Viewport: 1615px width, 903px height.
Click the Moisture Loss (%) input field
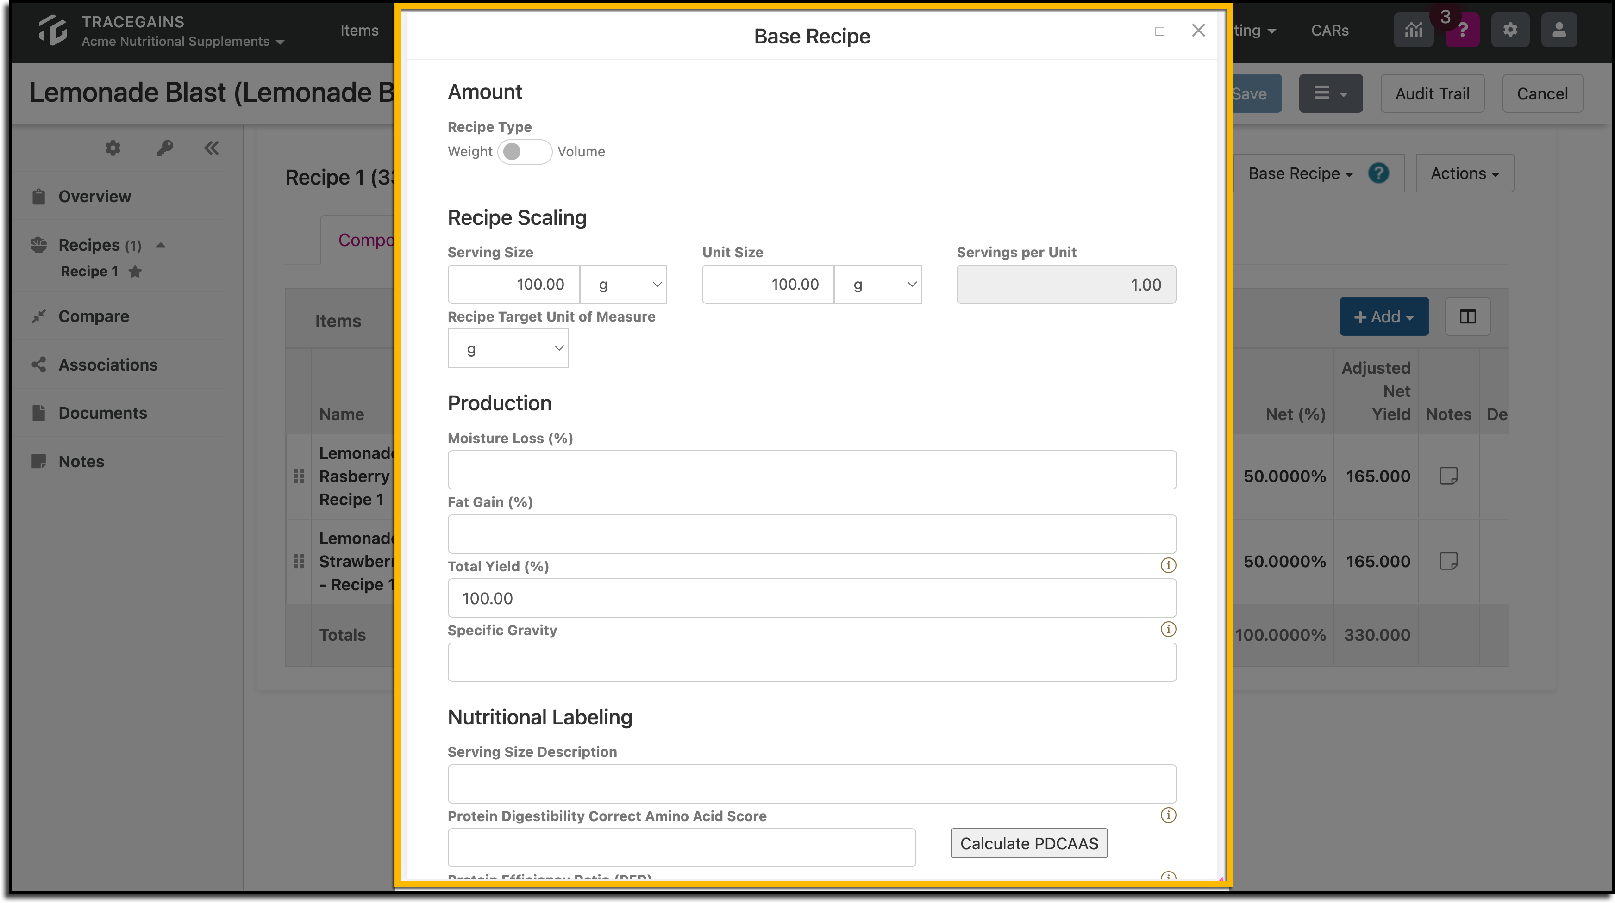pos(812,470)
